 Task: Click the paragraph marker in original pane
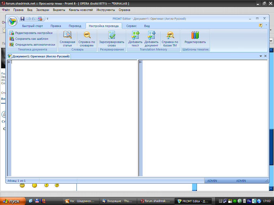click(9, 62)
